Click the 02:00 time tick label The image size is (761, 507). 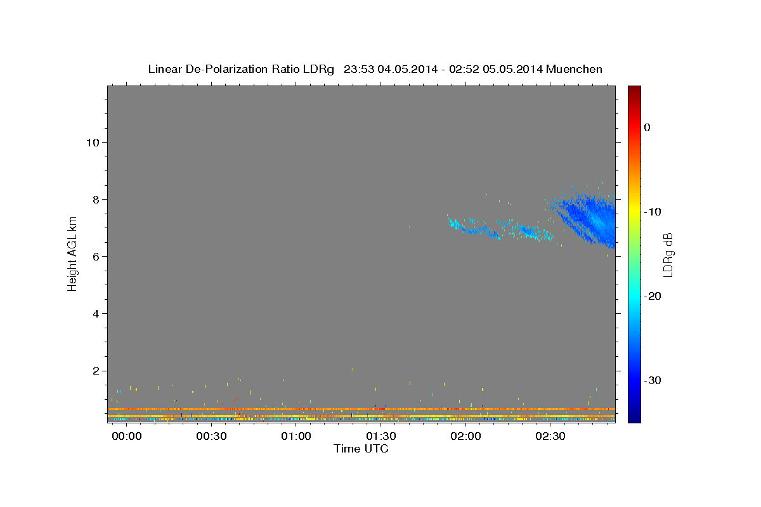point(465,437)
